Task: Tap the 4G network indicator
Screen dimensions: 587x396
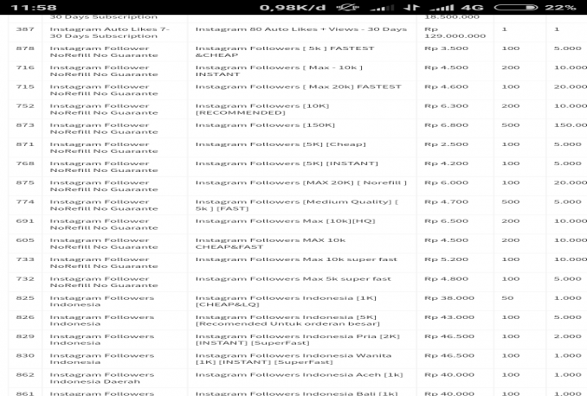Action: [472, 7]
